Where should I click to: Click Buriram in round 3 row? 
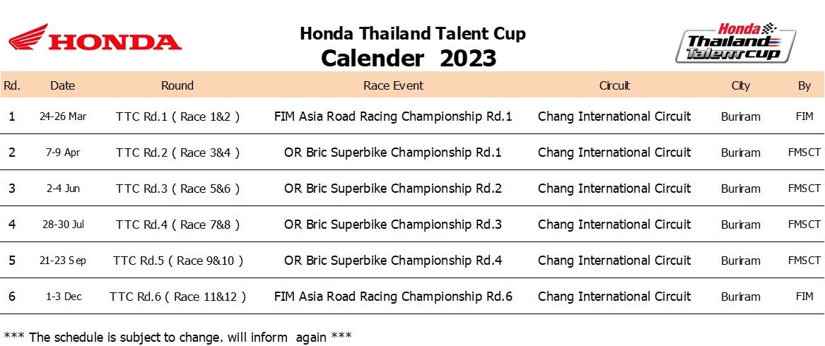coord(740,189)
